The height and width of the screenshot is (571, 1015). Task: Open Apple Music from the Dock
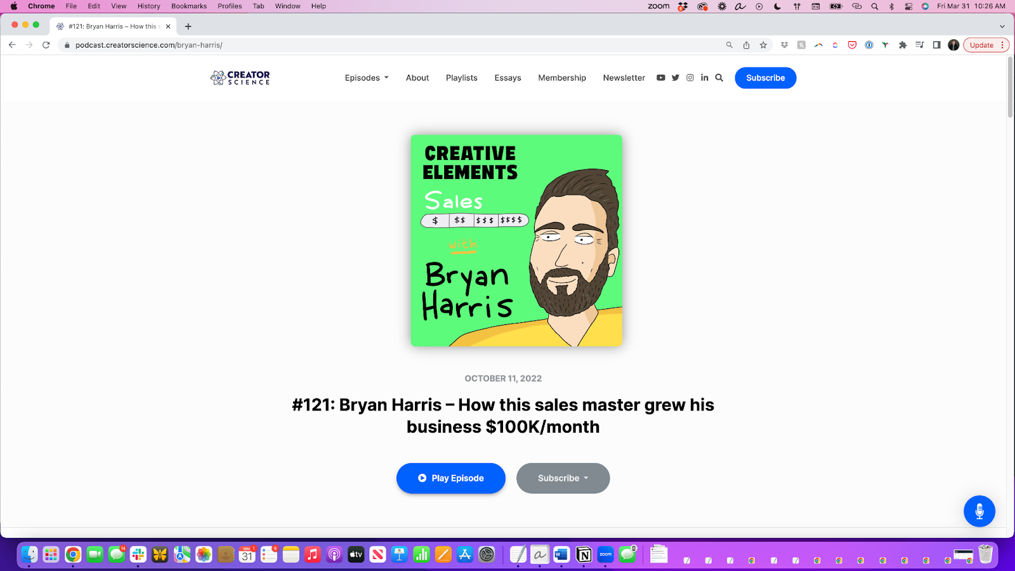(313, 555)
